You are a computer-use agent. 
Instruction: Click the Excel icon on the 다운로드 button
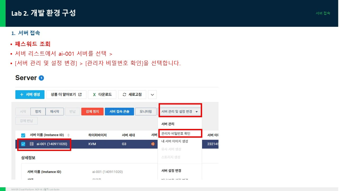click(94, 94)
